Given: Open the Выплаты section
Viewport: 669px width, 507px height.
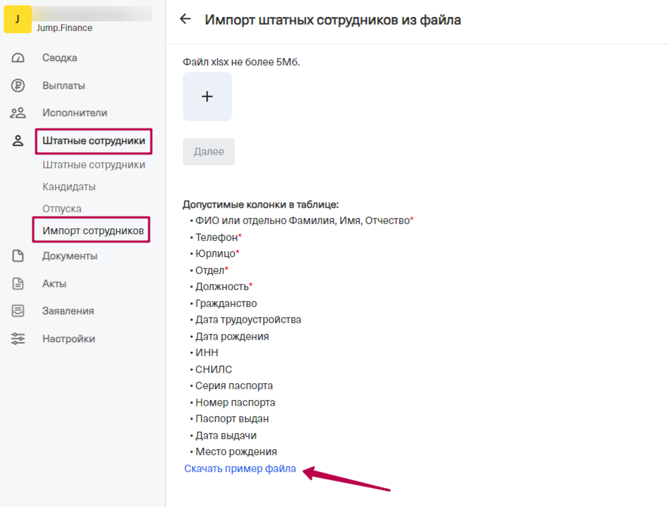Looking at the screenshot, I should (x=64, y=86).
